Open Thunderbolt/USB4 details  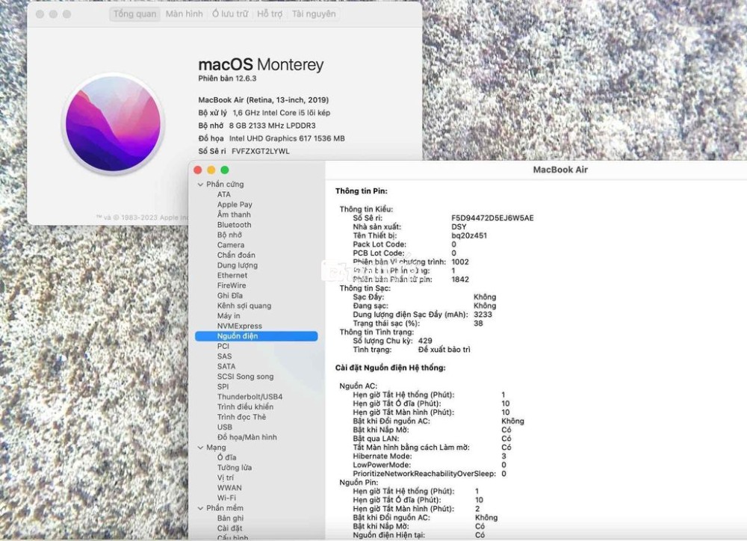point(250,397)
